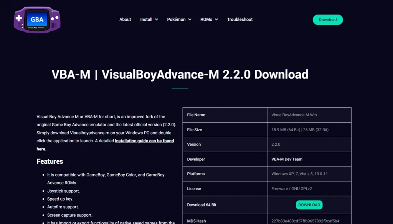
Task: Open the Download page via the green header button
Action: [327, 20]
